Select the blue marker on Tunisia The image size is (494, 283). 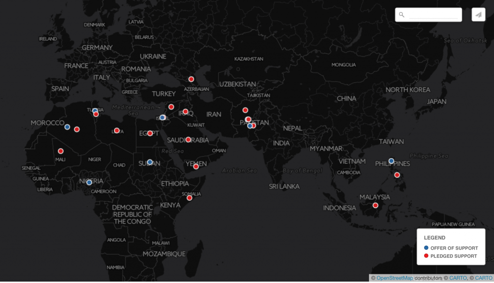click(95, 111)
